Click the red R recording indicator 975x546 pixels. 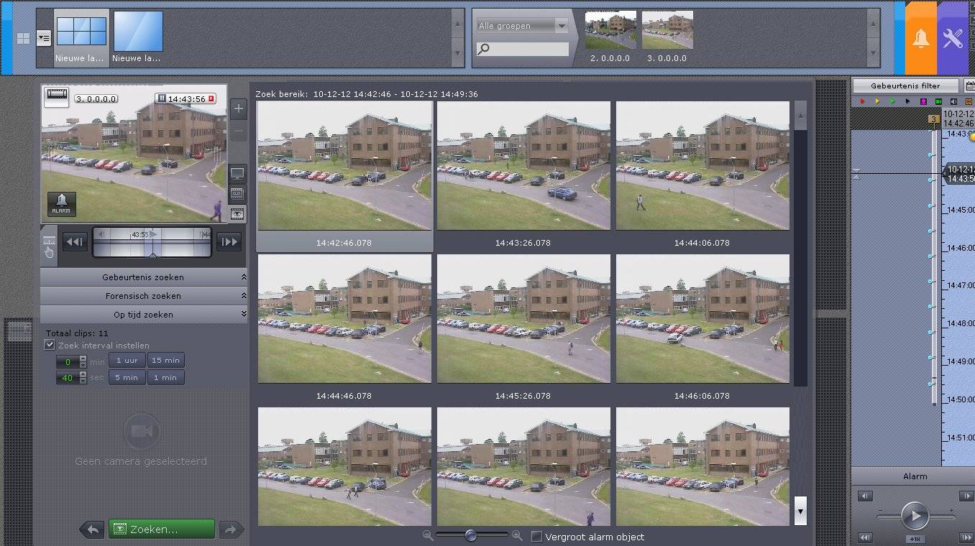pyautogui.click(x=211, y=99)
